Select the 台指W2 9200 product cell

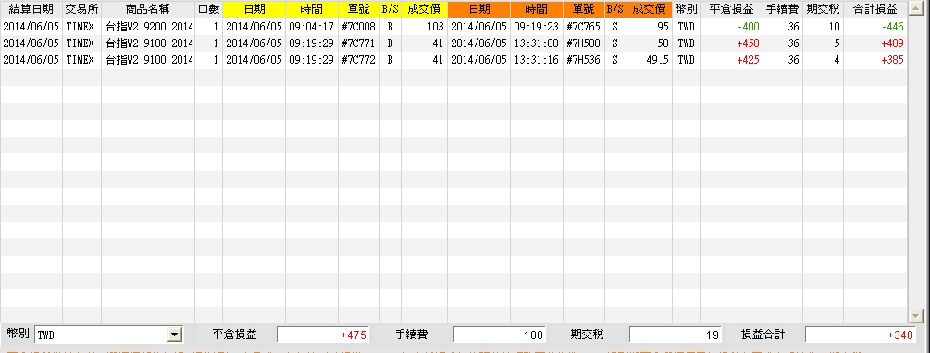coord(148,27)
